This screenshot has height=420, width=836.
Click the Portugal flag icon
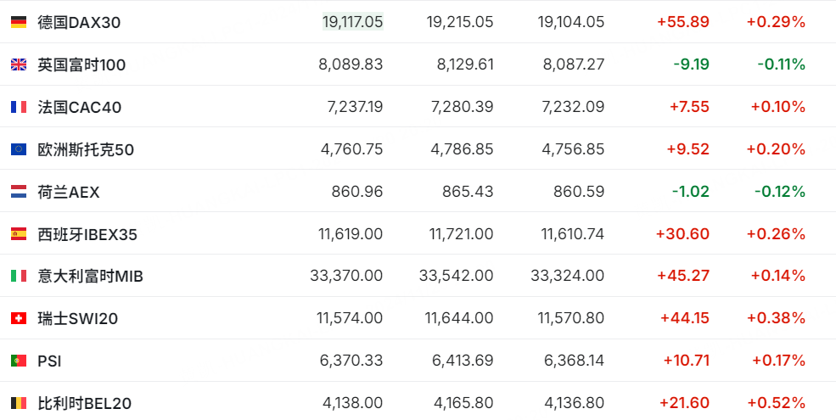click(x=19, y=361)
